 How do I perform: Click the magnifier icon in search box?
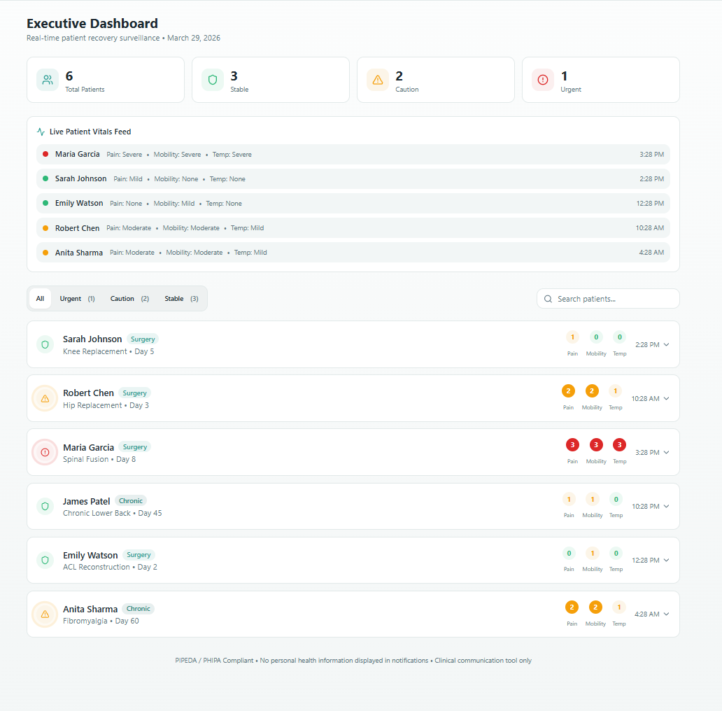click(548, 299)
